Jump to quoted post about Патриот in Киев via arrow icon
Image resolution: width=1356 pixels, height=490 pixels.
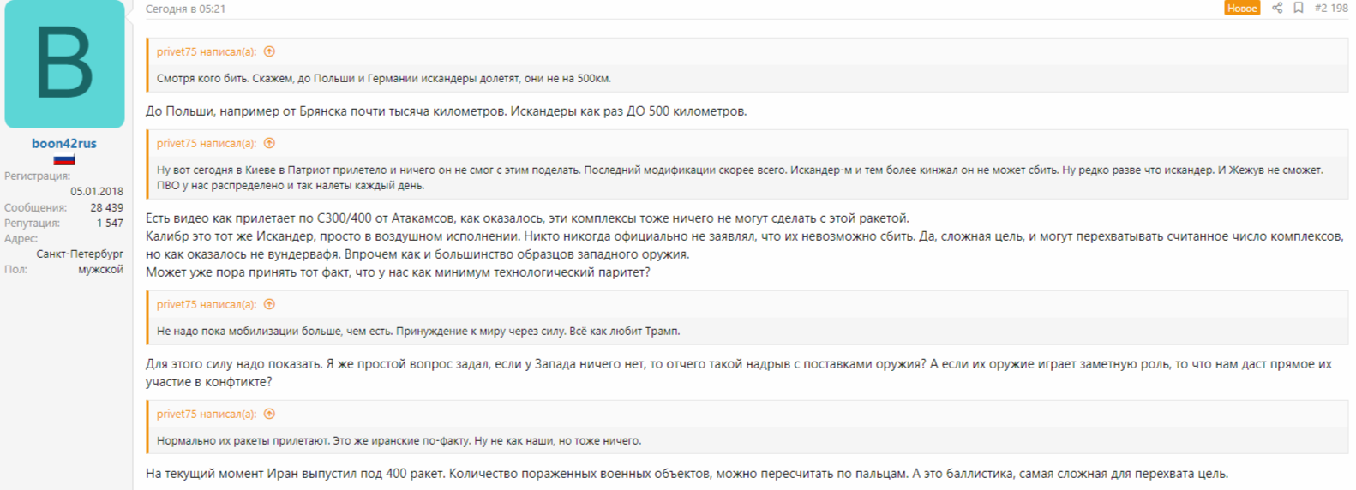(269, 143)
